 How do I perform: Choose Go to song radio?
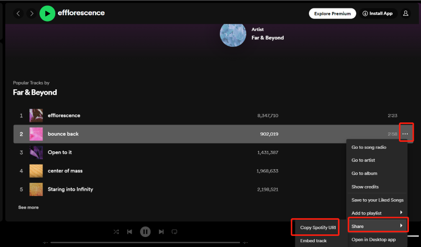(371, 147)
